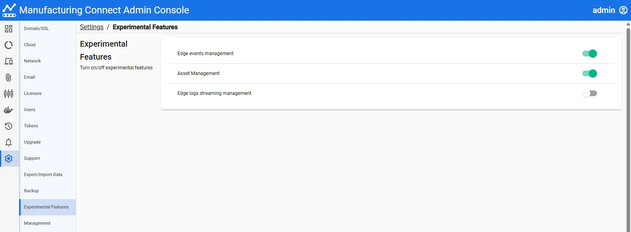
Task: Click the admin username in header
Action: click(x=604, y=10)
